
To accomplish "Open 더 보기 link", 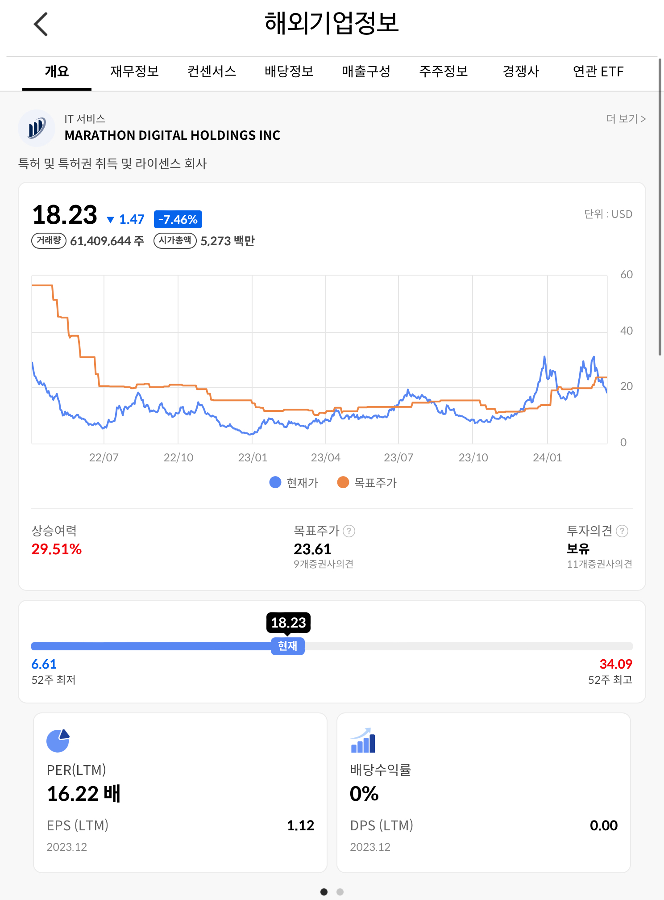I will (626, 118).
